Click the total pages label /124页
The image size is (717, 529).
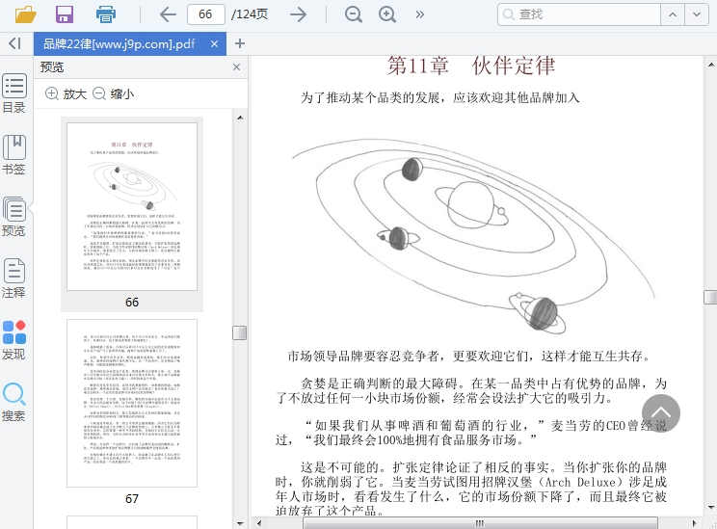coord(250,14)
